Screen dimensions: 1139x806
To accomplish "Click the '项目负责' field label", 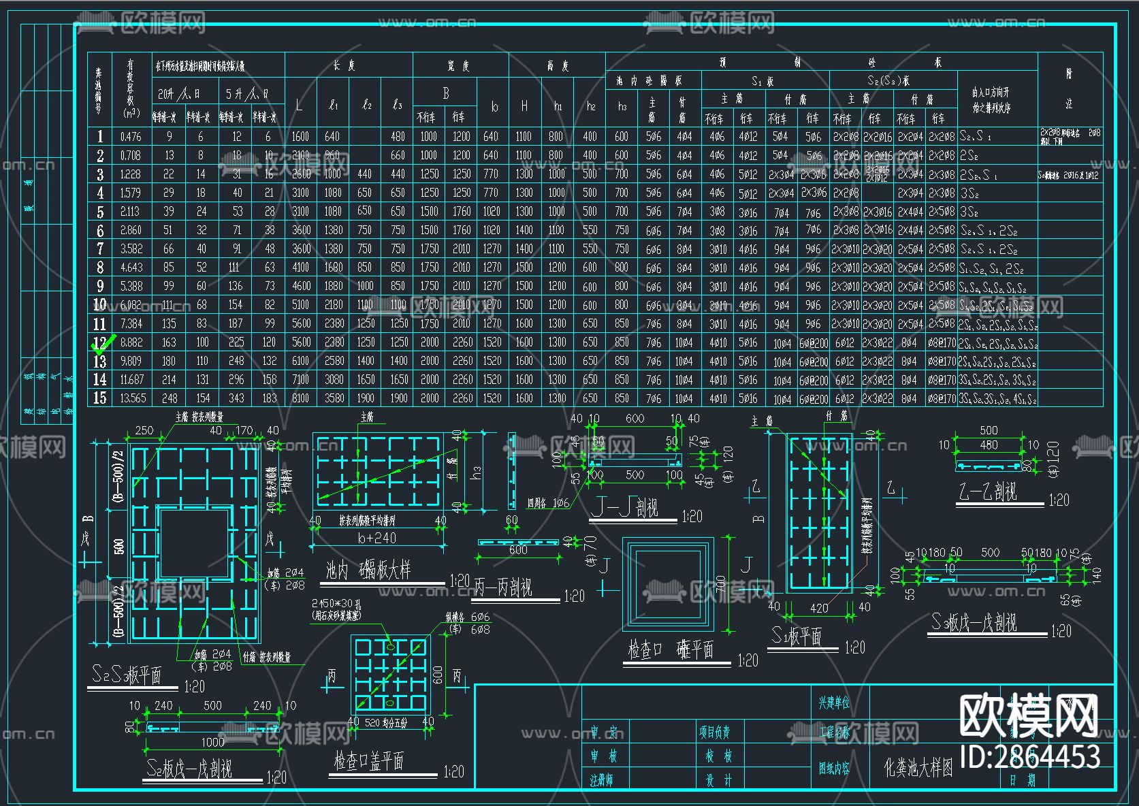I will [x=714, y=732].
